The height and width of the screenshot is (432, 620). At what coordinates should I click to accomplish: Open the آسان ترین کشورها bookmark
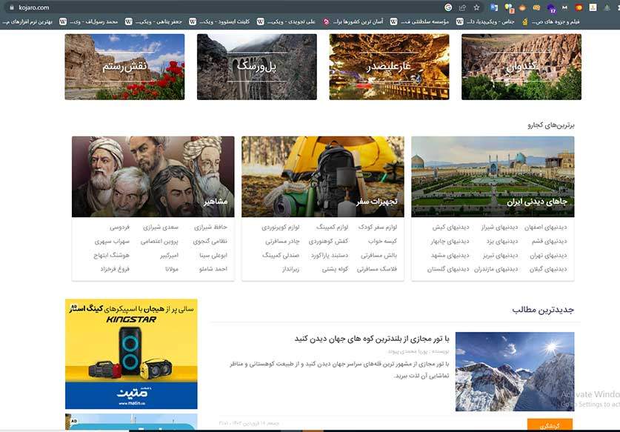pos(353,21)
